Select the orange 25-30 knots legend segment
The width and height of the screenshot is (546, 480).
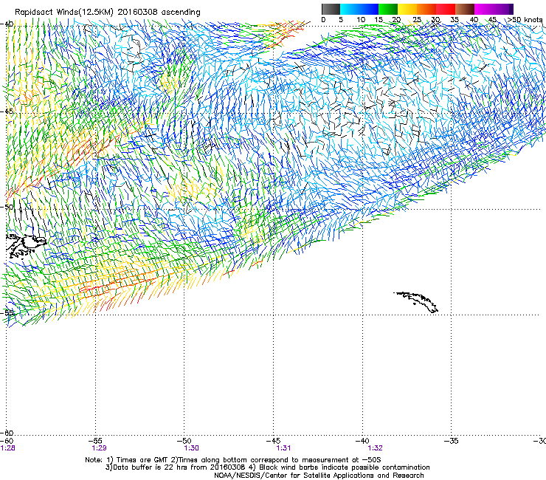point(426,9)
